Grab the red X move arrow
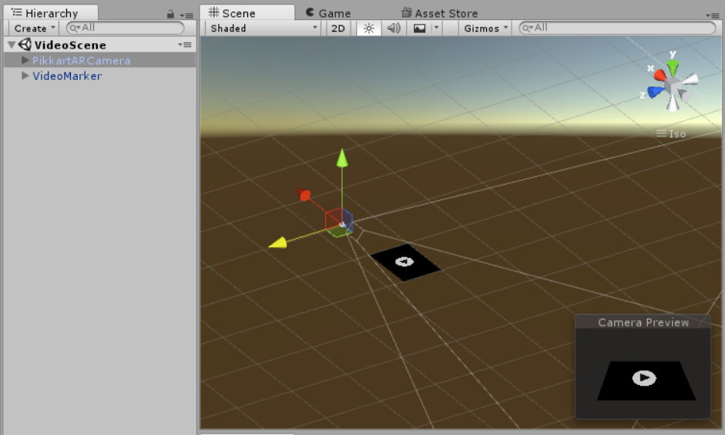Viewport: 725px width, 435px height. coord(304,195)
